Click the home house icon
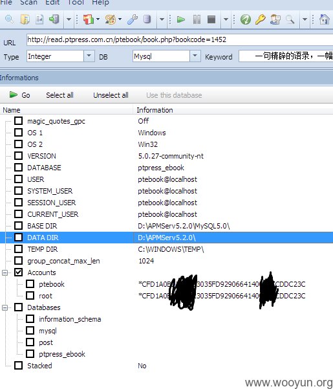The width and height of the screenshot is (333, 389). [x=324, y=19]
